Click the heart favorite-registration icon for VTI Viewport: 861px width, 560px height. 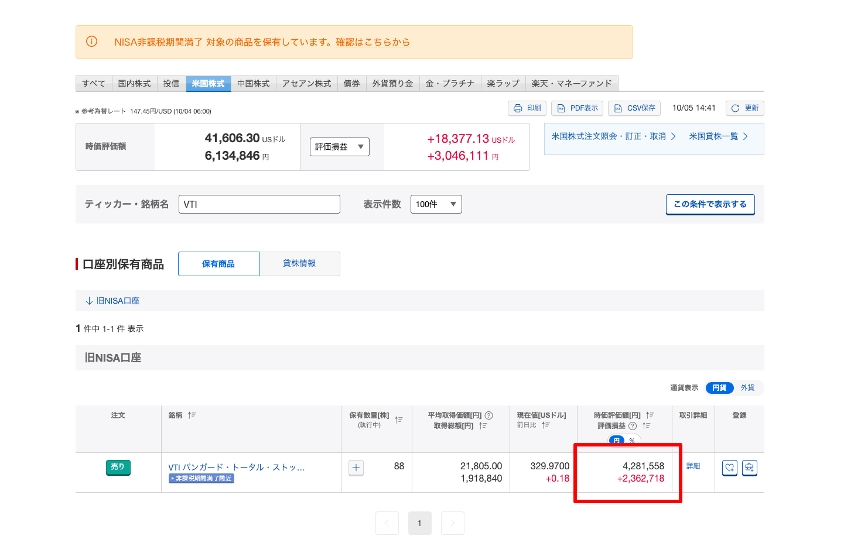coord(729,468)
